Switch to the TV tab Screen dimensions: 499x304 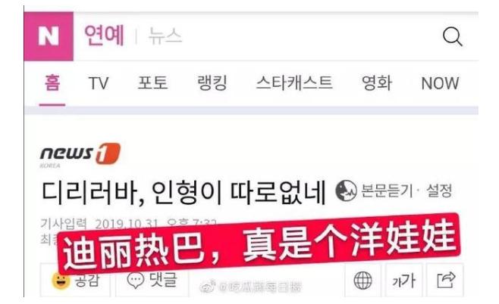99,83
